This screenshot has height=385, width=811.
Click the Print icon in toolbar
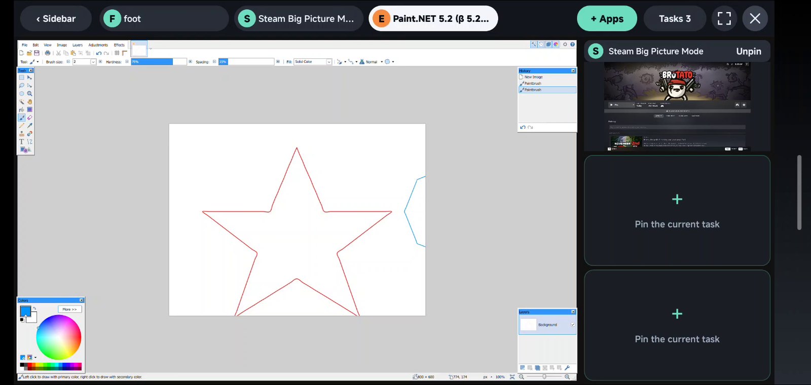[48, 53]
